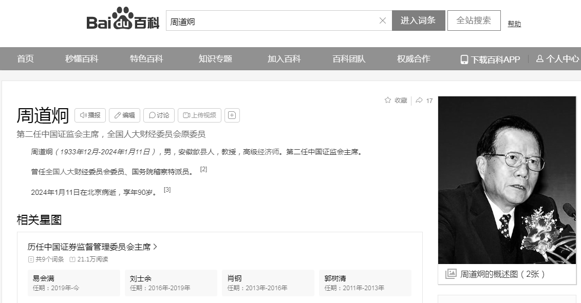The image size is (581, 303).
Task: Click reference link [3] in the summary
Action: (166, 189)
